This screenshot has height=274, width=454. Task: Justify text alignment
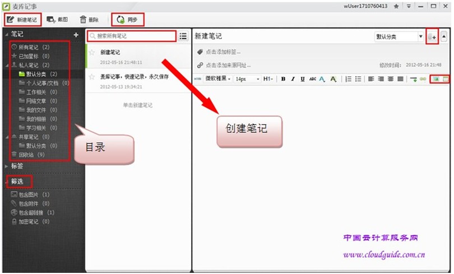pos(400,78)
